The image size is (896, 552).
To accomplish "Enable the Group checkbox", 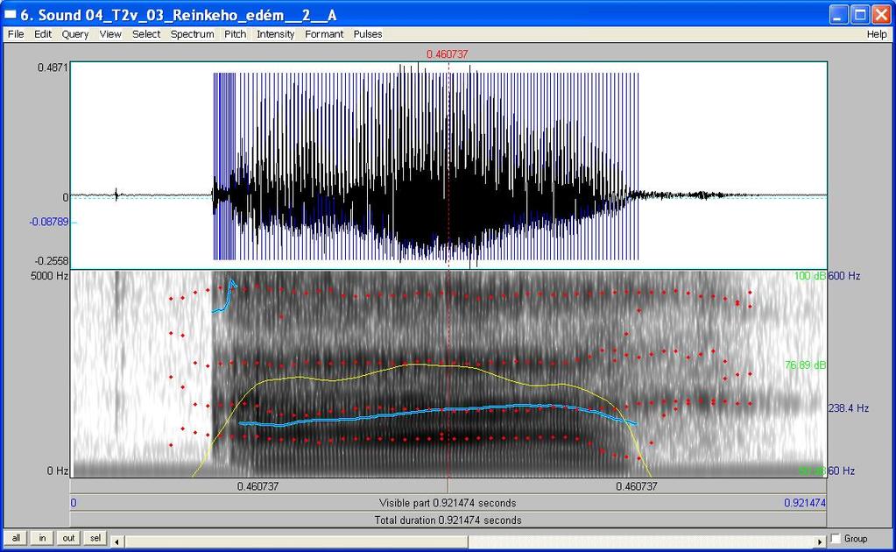I will pyautogui.click(x=836, y=539).
